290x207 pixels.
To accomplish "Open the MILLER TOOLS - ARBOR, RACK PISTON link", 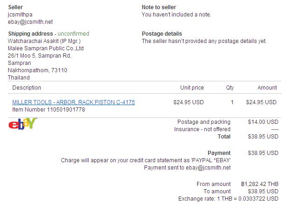I will (x=74, y=102).
